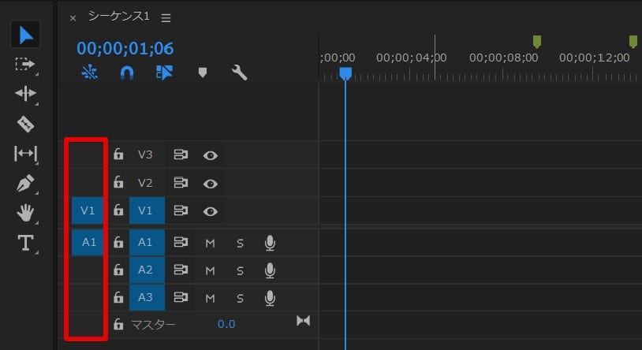Activate the Pen tool
The image size is (642, 350).
[25, 184]
